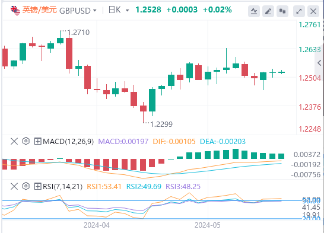
Task: Open the indicator line chart tool icon
Action: 254,11
